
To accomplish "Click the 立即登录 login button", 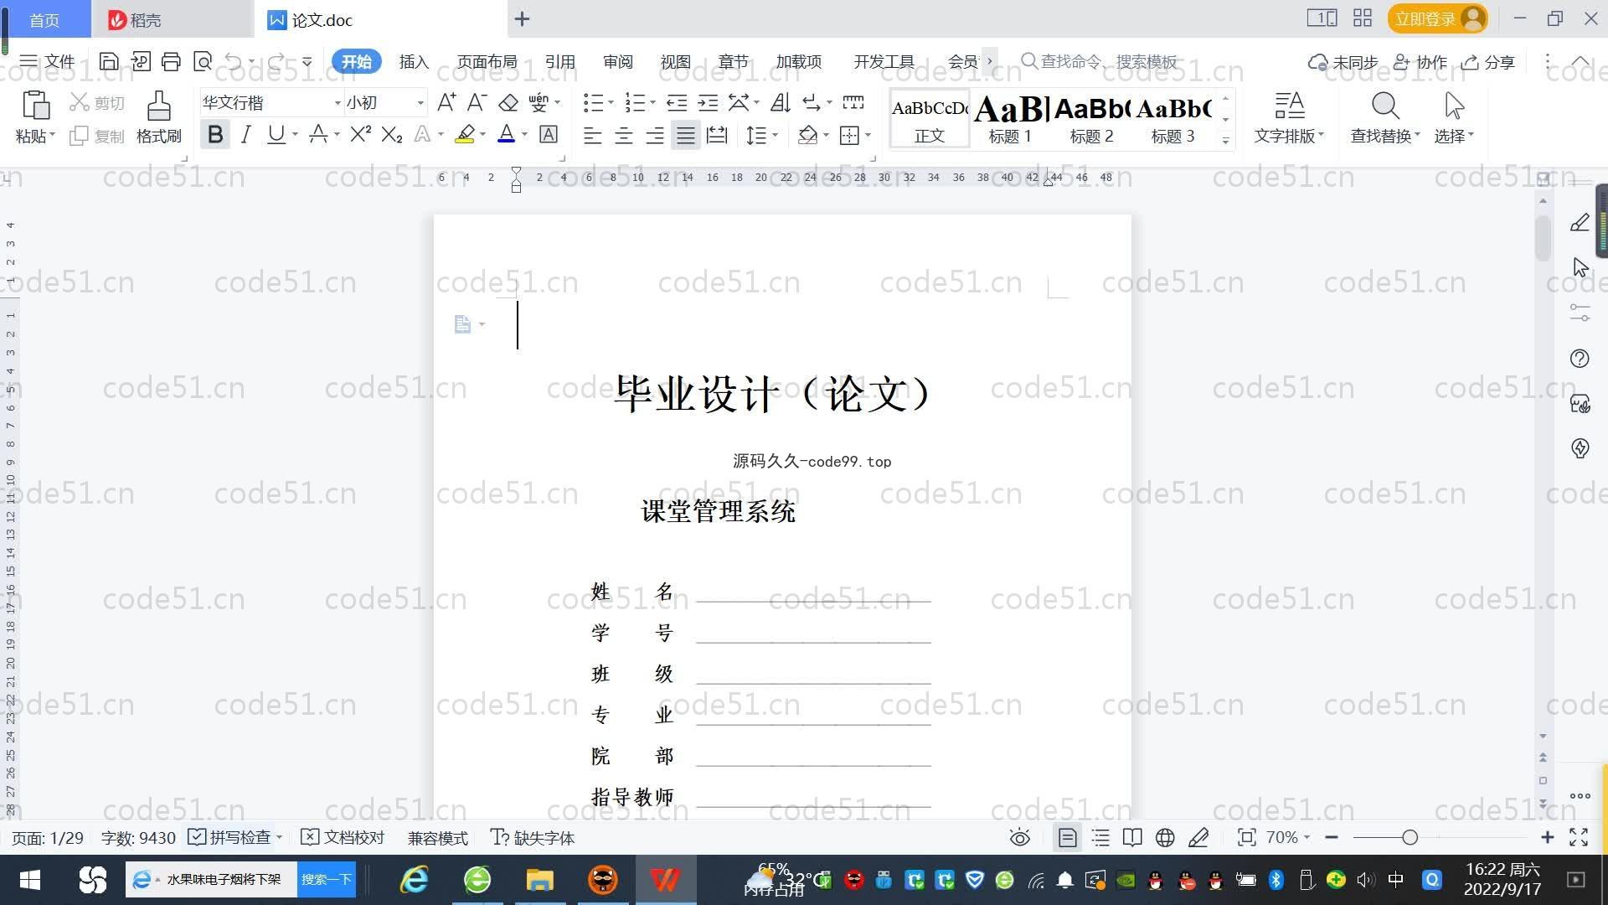I will click(x=1437, y=18).
